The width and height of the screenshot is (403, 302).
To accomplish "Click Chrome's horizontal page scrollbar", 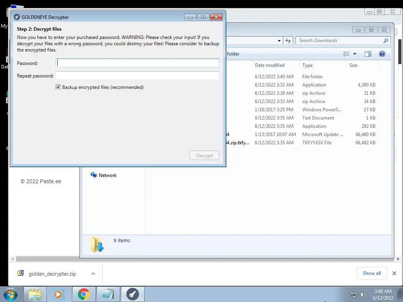I will (x=205, y=259).
